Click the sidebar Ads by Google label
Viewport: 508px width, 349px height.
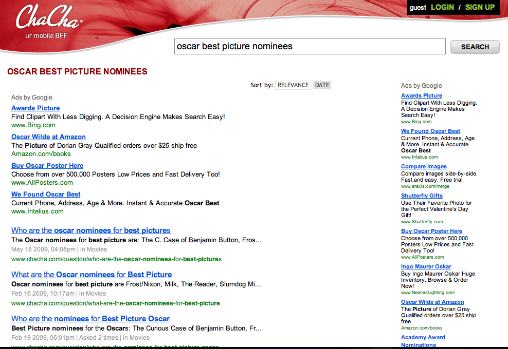[421, 86]
